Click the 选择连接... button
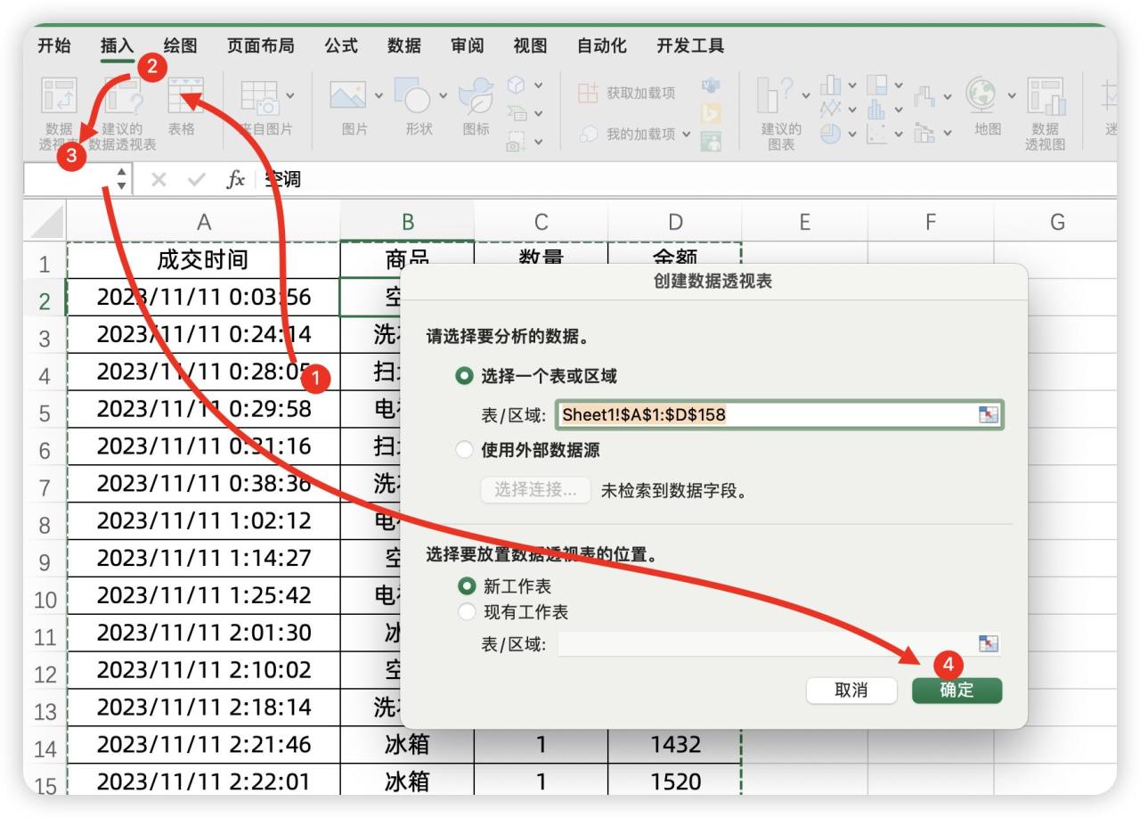This screenshot has width=1140, height=818. (536, 489)
